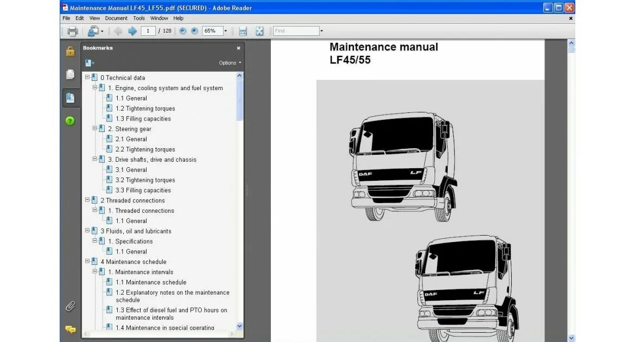This screenshot has height=342, width=635.
Task: Open the zoom percentage dropdown arrow
Action: tap(226, 31)
